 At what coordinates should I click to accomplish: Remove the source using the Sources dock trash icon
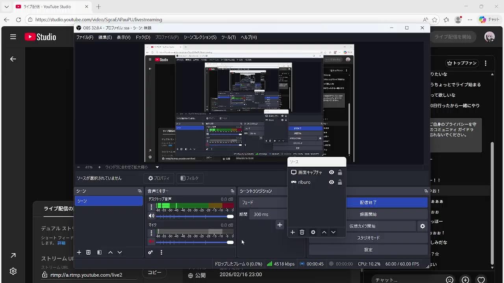302,232
